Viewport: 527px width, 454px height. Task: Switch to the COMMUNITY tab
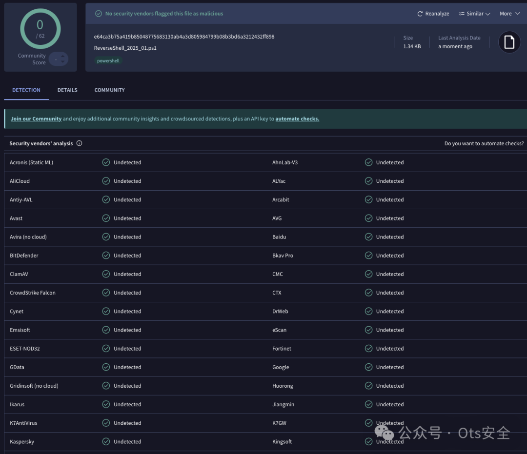(x=110, y=90)
